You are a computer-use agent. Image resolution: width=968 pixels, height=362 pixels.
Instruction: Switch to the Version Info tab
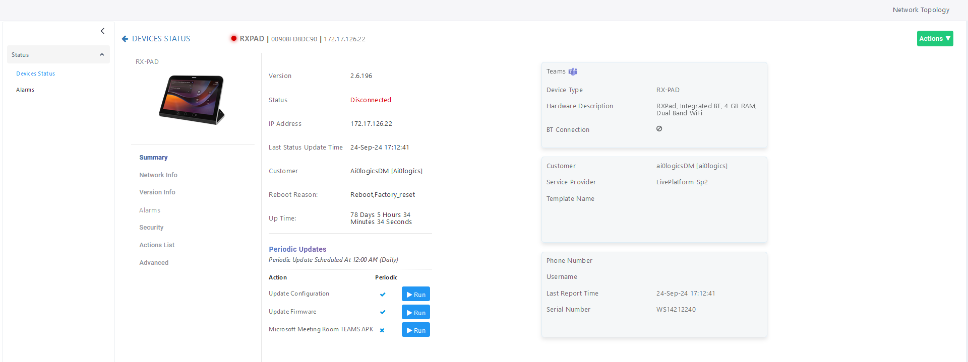tap(157, 192)
